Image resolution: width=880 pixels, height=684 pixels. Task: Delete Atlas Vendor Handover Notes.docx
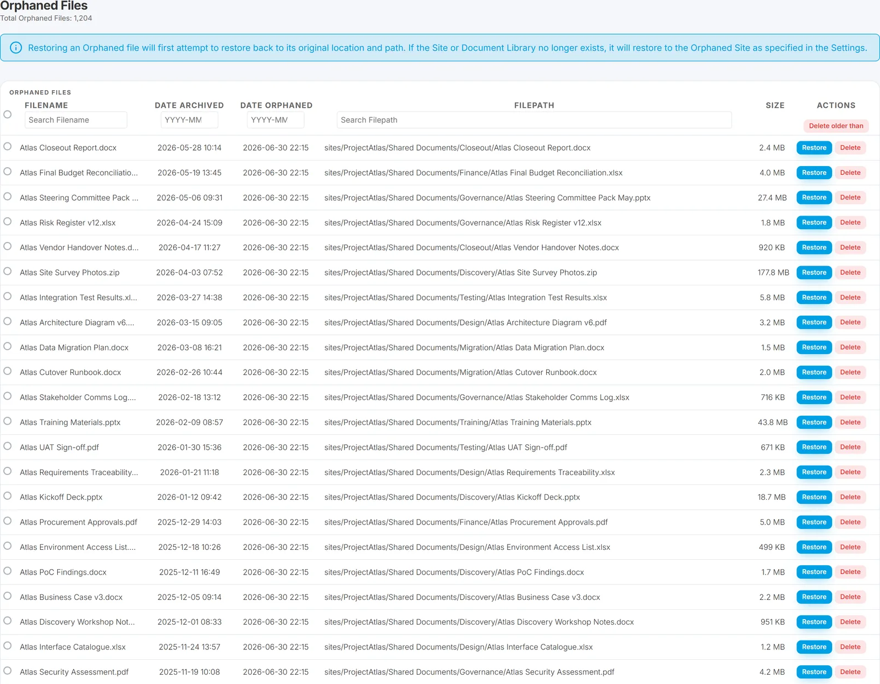850,247
